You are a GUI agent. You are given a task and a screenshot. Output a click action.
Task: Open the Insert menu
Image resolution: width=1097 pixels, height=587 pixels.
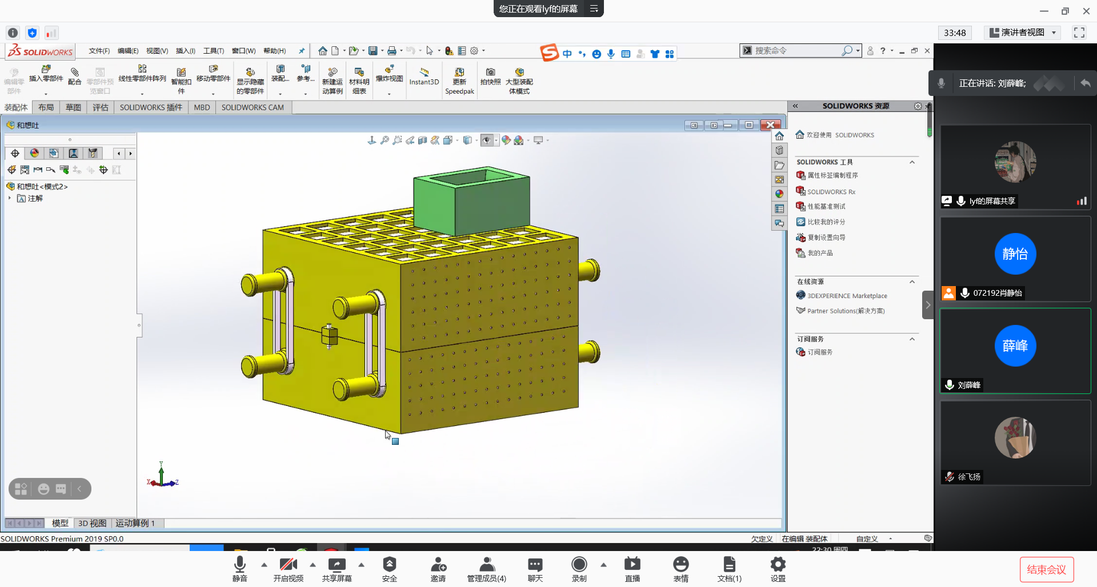coord(185,51)
